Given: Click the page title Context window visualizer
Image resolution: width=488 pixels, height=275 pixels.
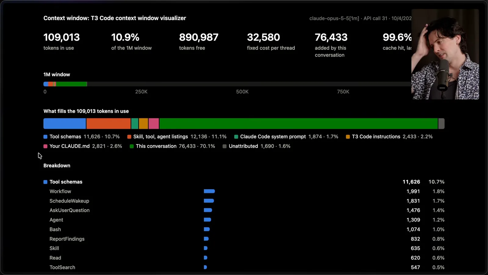Looking at the screenshot, I should (115, 18).
